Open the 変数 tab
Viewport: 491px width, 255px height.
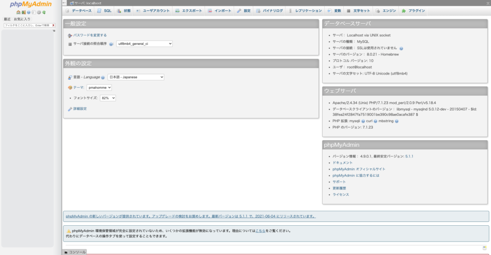(334, 11)
